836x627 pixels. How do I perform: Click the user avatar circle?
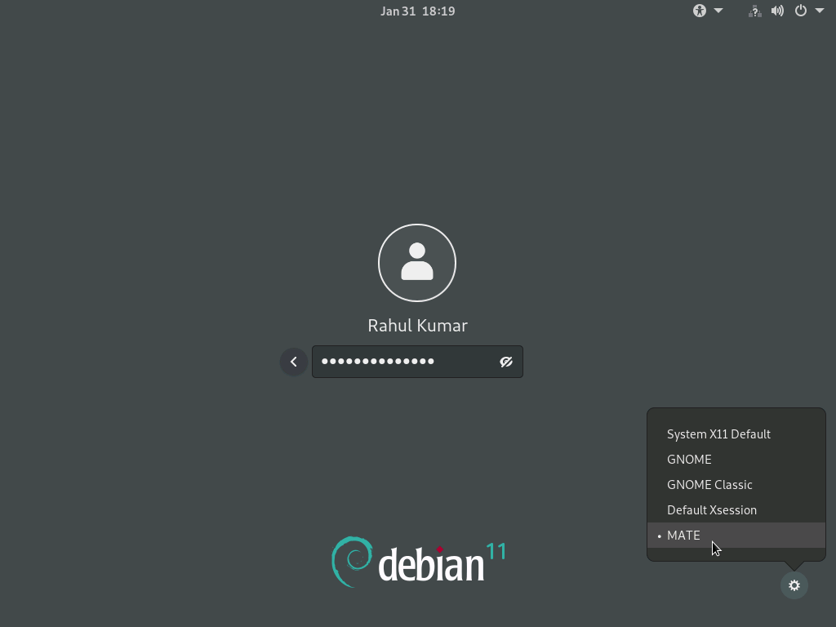pos(417,262)
